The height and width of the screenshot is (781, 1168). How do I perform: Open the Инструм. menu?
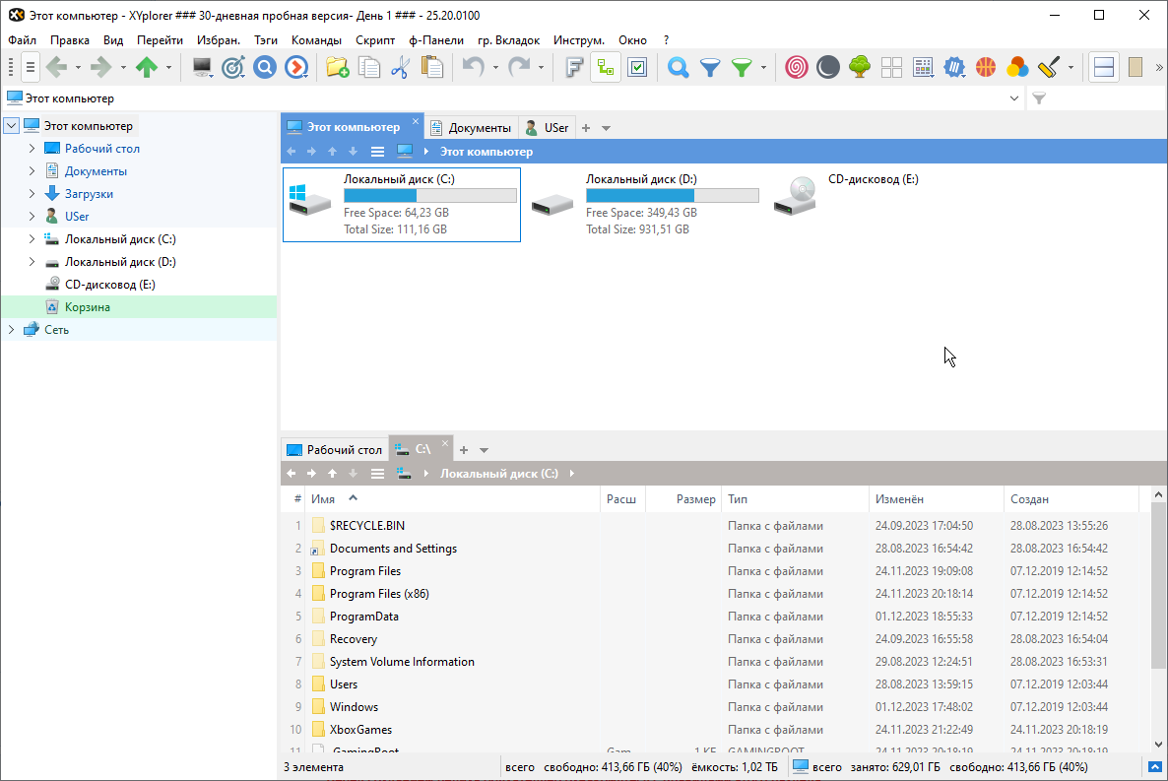tap(579, 40)
